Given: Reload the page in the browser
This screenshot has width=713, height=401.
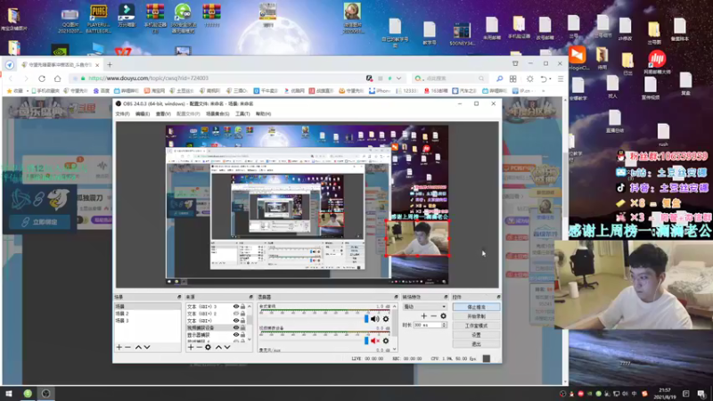Looking at the screenshot, I should coord(42,78).
